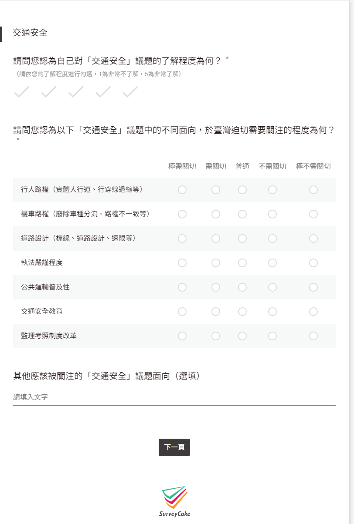Click the 下一頁 next page button
The height and width of the screenshot is (524, 354).
point(174,447)
